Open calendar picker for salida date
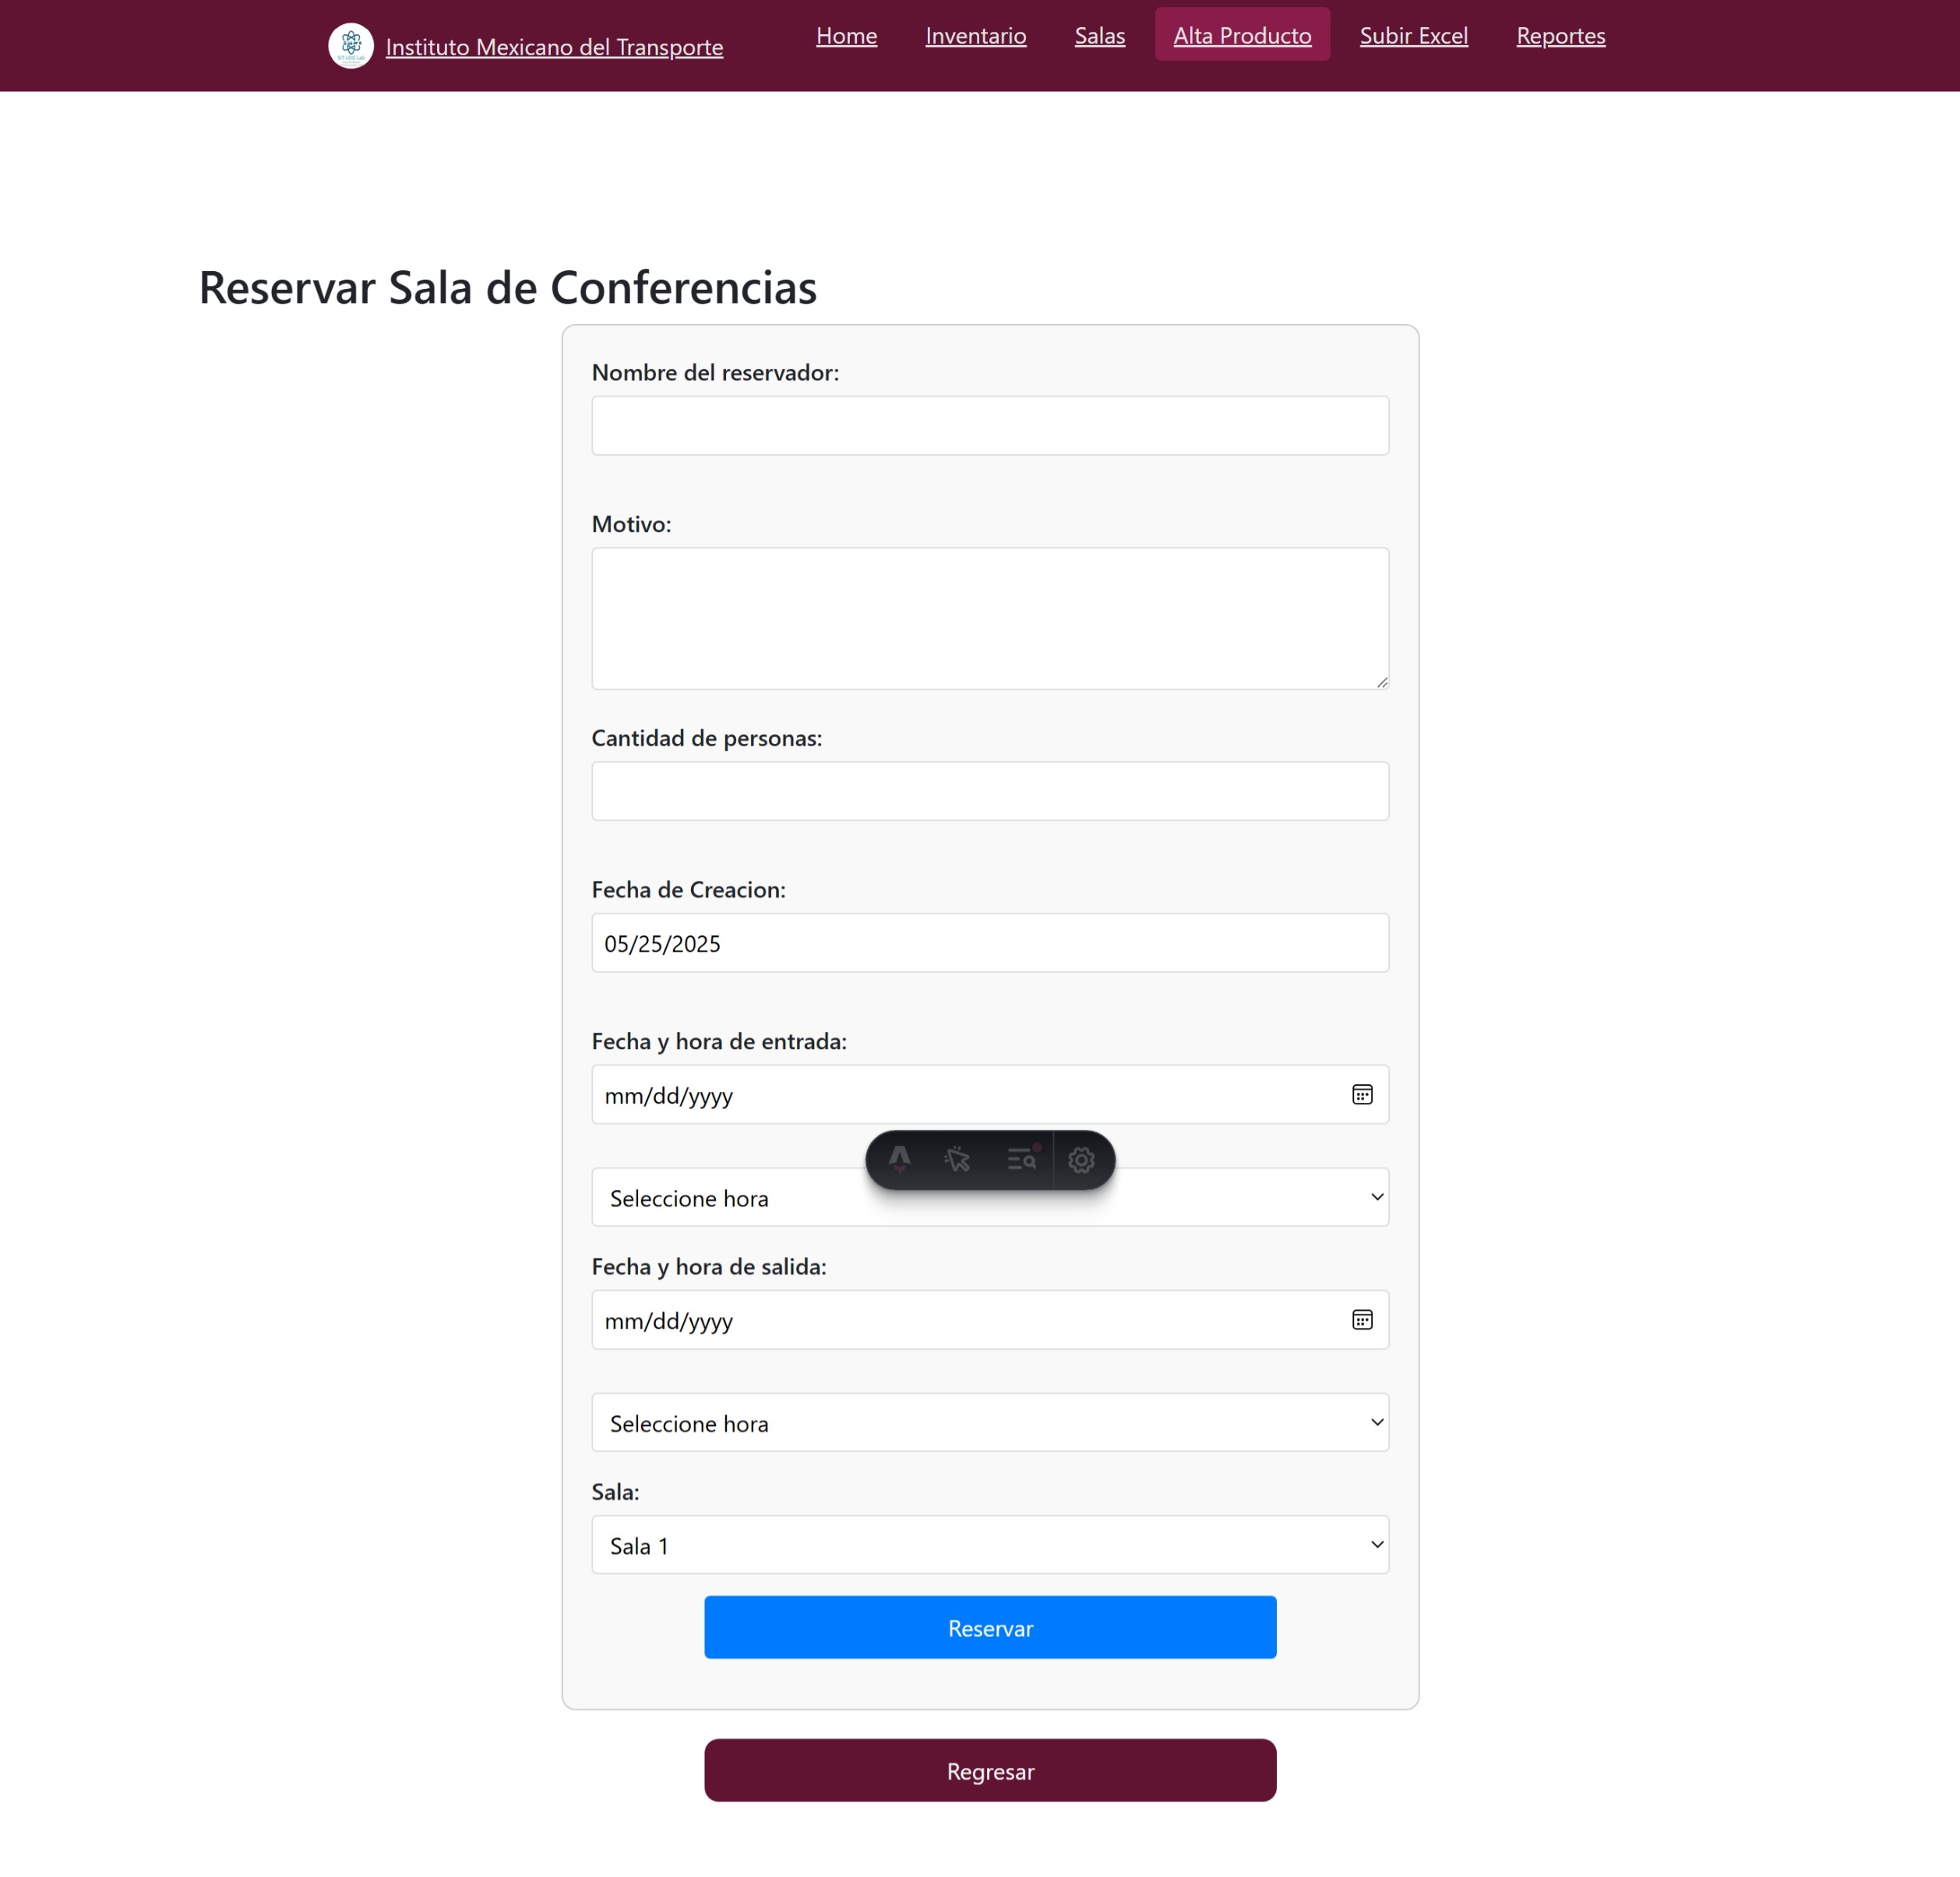Screen dimensions: 1960x1877 pyautogui.click(x=1362, y=1320)
